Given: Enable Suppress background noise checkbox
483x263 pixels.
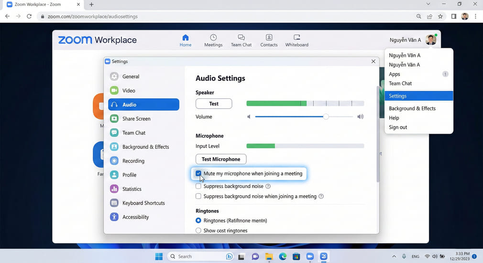Looking at the screenshot, I should 198,187.
